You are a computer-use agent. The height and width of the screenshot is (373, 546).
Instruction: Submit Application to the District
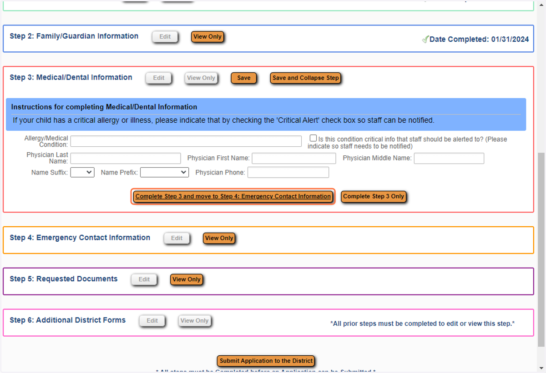tap(266, 361)
